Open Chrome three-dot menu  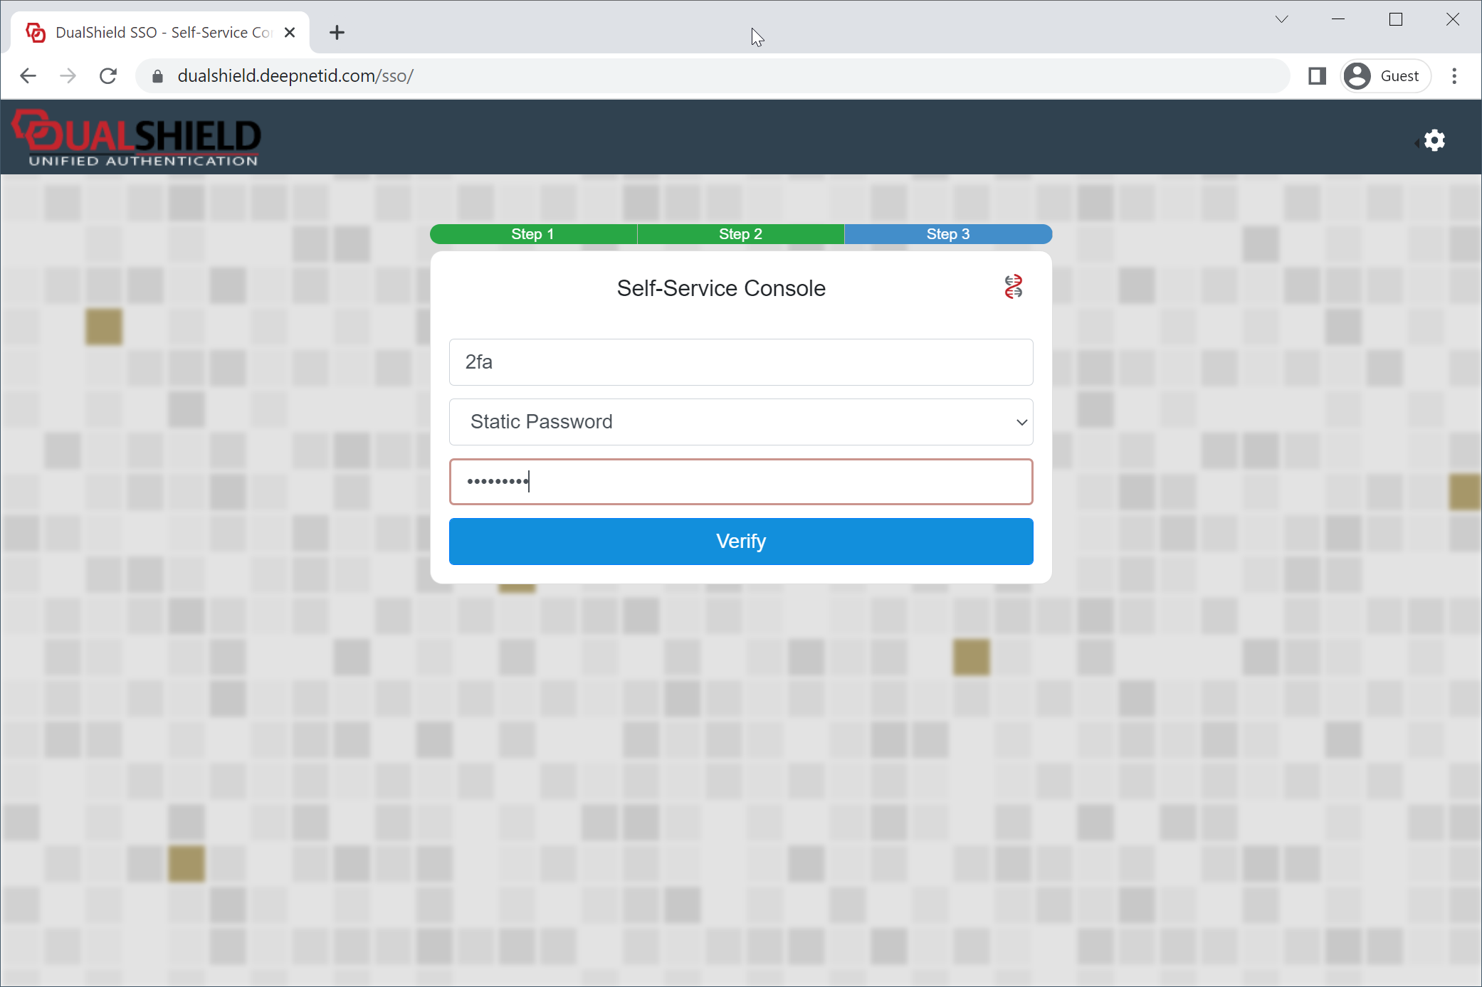tap(1454, 76)
